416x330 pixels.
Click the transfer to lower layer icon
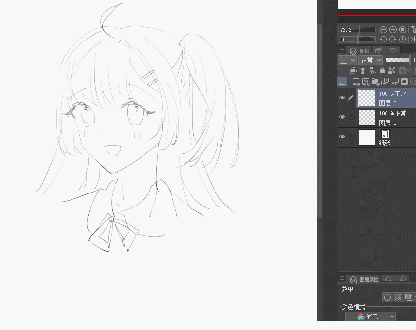point(385,82)
